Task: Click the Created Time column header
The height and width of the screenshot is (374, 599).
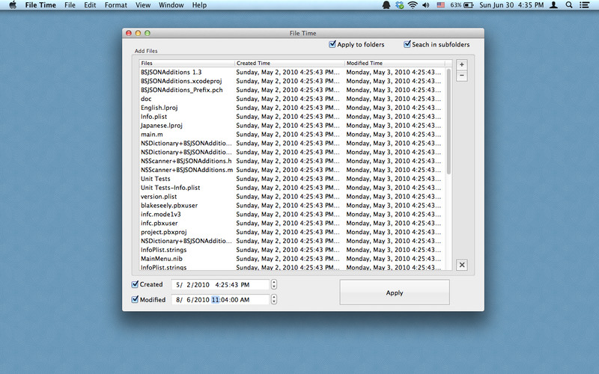Action: tap(290, 63)
